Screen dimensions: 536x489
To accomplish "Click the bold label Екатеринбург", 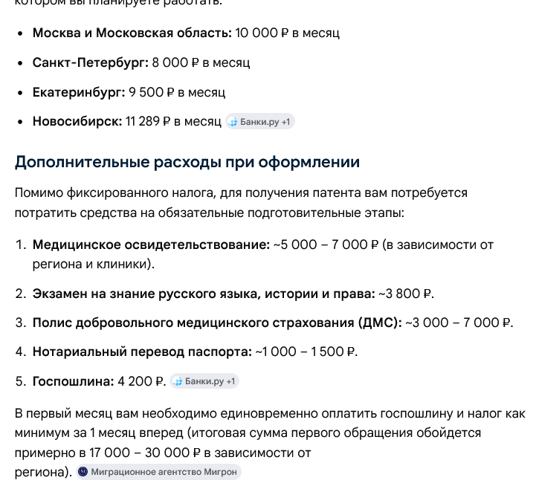I will pyautogui.click(x=79, y=92).
